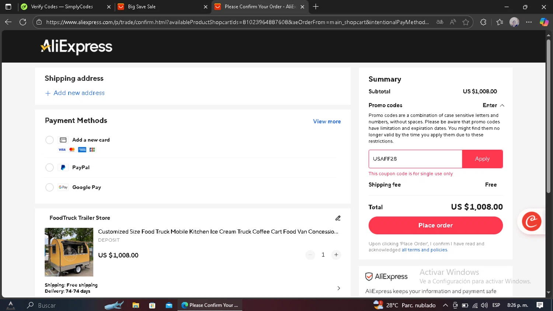
Task: Click 'This coupon code is for single use only' message
Action: point(411,174)
